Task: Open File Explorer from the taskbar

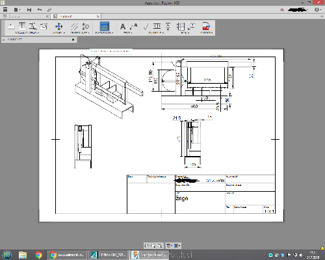Action: 23,255
